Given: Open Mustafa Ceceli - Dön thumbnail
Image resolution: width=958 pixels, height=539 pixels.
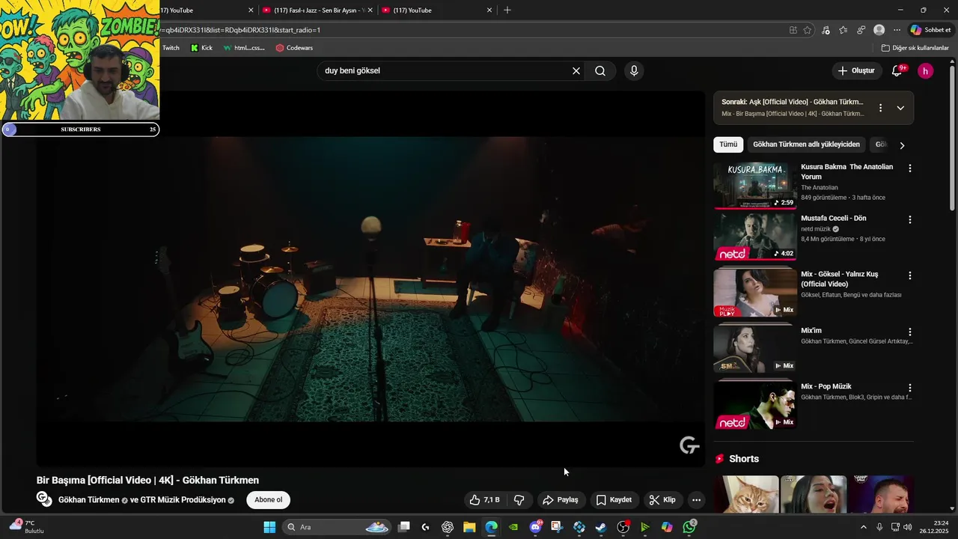Looking at the screenshot, I should (x=755, y=237).
